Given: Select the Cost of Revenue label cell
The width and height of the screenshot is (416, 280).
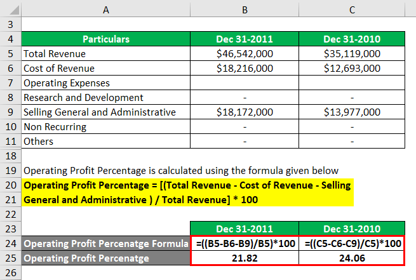Looking at the screenshot, I should (x=106, y=68).
